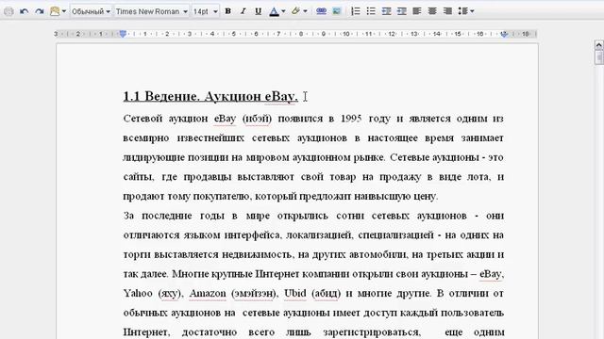Click the word "Yahoo" in the document

coord(138,293)
